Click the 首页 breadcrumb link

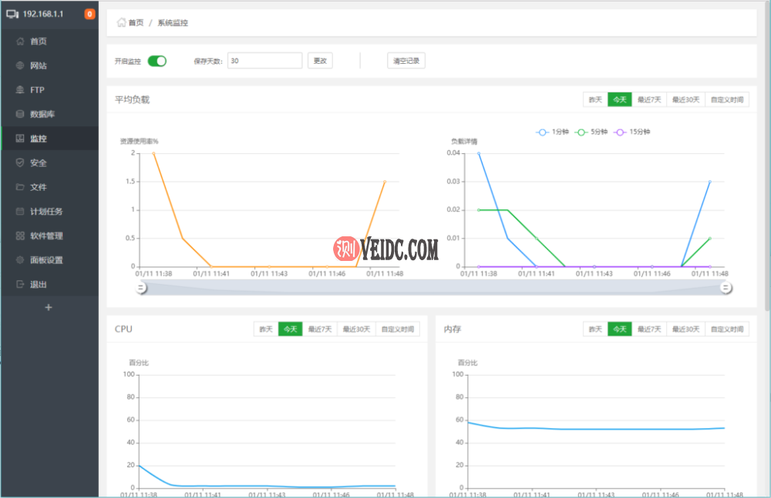pyautogui.click(x=136, y=22)
